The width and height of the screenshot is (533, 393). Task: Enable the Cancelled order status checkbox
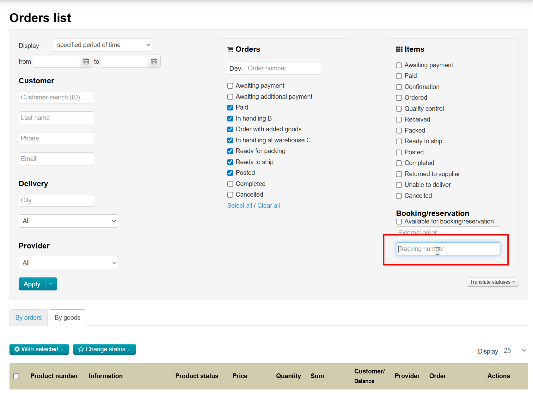point(230,195)
